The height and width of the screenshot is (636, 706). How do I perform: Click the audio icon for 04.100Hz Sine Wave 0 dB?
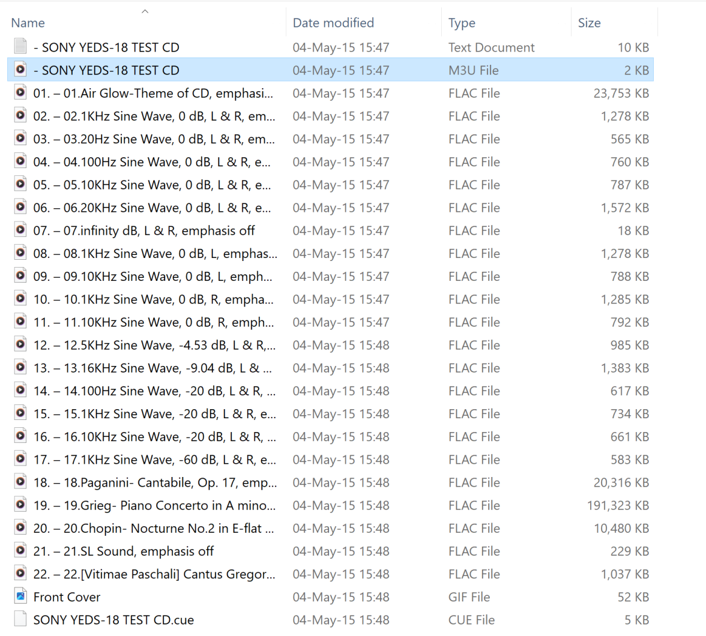[x=20, y=161]
